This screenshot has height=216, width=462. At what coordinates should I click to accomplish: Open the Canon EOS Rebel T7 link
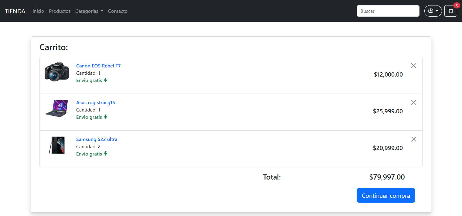pyautogui.click(x=98, y=66)
